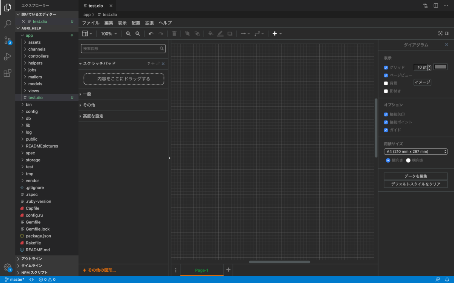Click the redo arrow icon
This screenshot has height=283, width=454.
point(161,34)
